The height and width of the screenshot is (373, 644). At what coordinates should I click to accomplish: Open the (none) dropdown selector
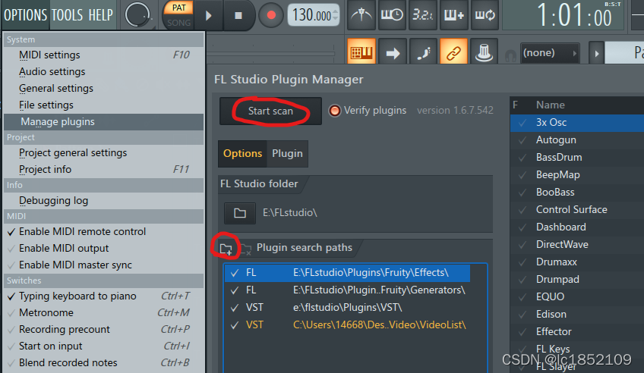550,53
